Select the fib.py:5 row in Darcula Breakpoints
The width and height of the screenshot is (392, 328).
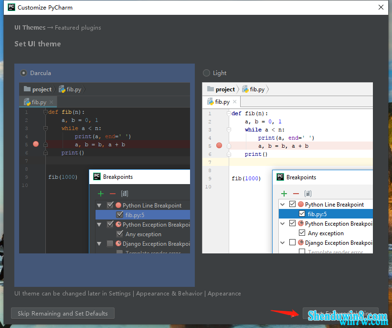tap(143, 215)
